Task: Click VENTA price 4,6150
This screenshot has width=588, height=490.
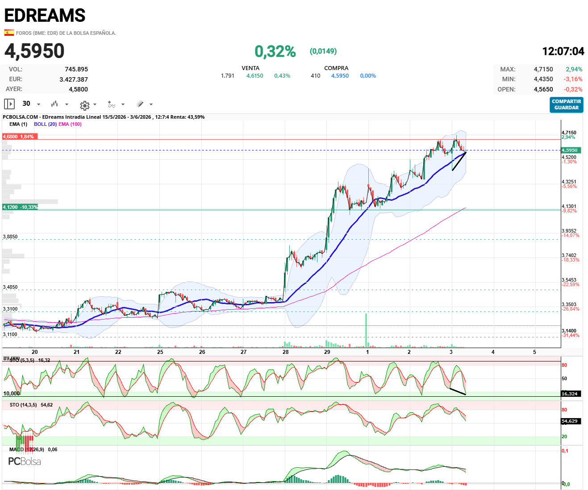Action: tap(254, 76)
